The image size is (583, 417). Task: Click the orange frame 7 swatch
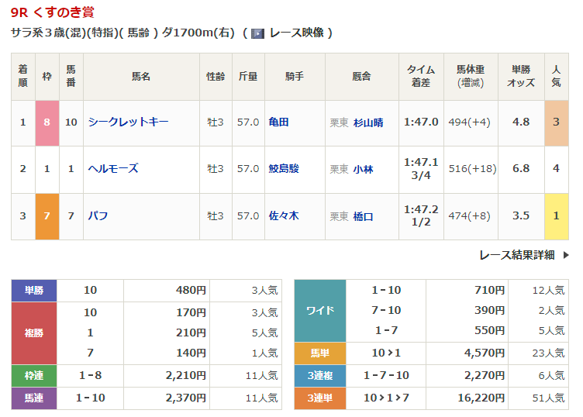[47, 215]
